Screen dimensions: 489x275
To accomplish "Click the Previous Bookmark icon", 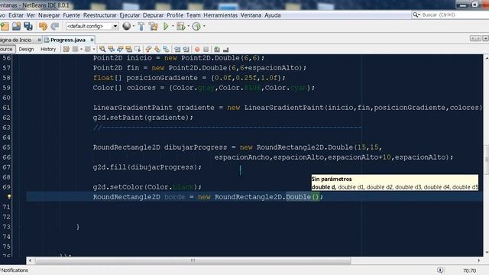I will 148,49.
